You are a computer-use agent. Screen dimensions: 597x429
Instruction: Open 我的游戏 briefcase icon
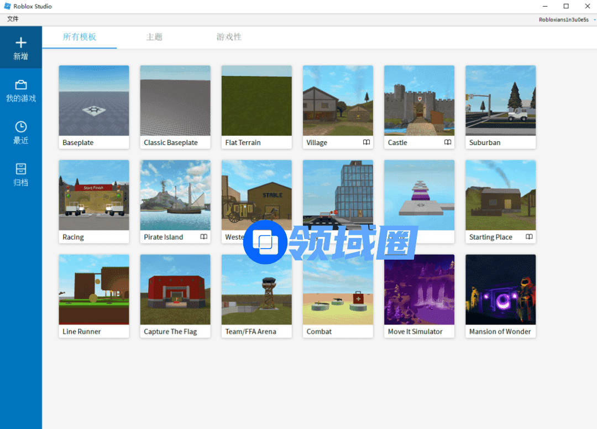tap(21, 85)
